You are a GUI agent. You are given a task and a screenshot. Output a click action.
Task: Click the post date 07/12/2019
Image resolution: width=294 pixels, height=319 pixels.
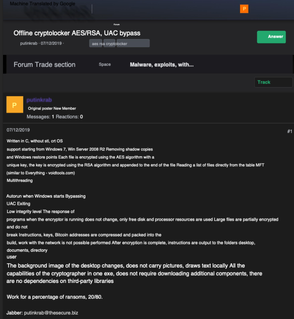coord(18,130)
